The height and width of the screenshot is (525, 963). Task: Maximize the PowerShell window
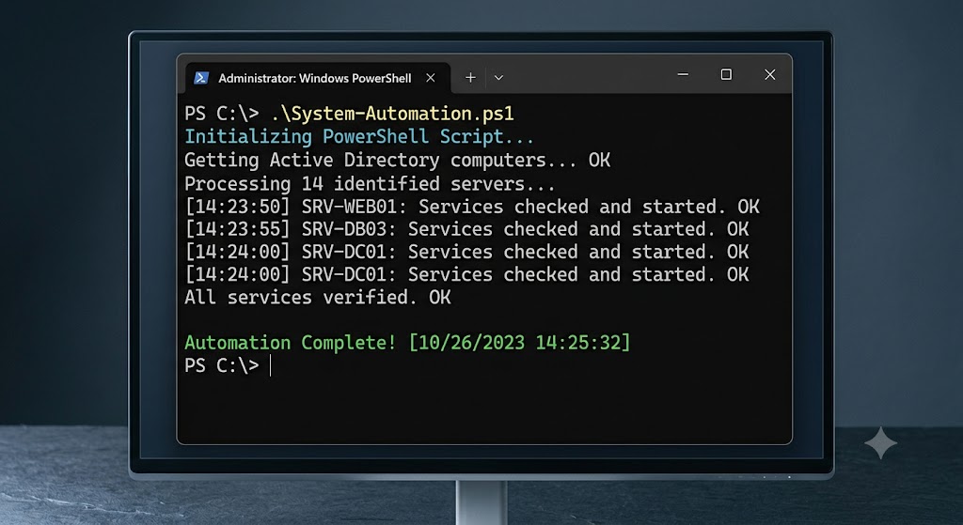tap(726, 75)
